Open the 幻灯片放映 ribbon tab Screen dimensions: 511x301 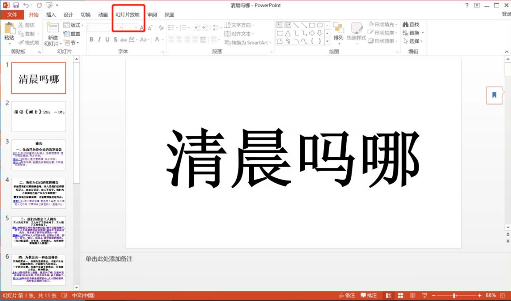tap(128, 15)
